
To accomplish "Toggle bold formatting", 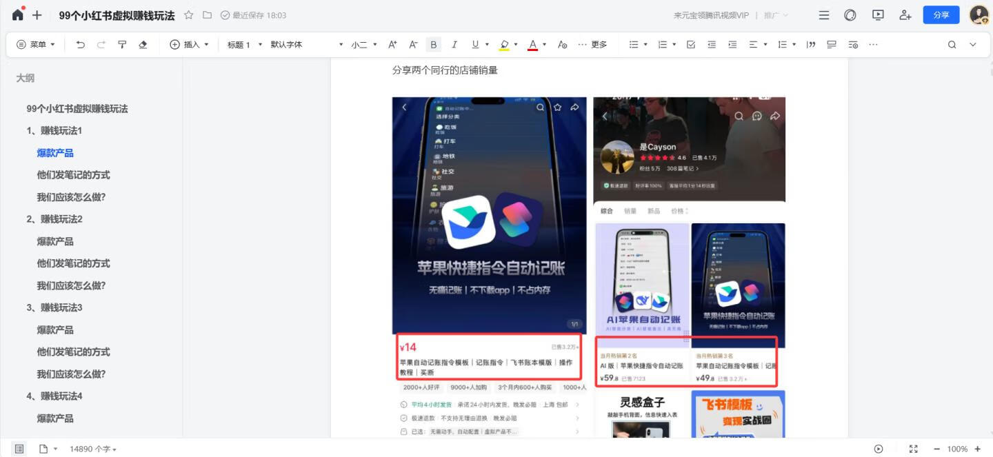I will (x=433, y=44).
